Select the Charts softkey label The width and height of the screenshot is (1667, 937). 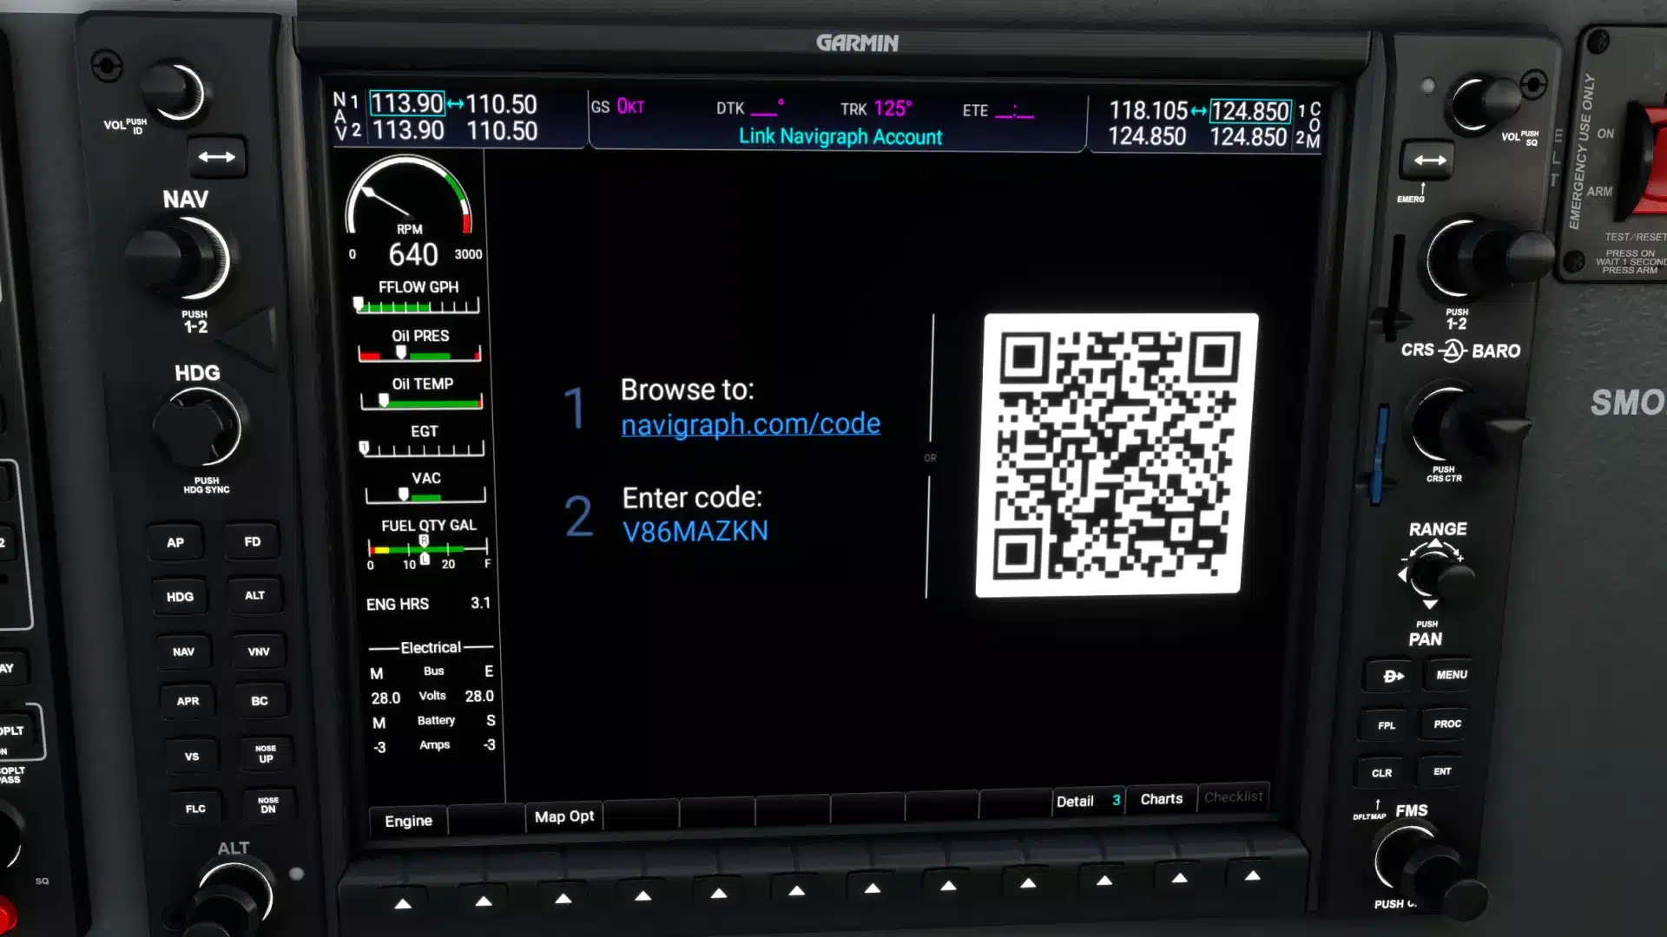click(x=1161, y=799)
